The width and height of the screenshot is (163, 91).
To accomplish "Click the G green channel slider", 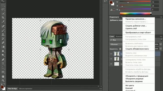I will point(122,6).
